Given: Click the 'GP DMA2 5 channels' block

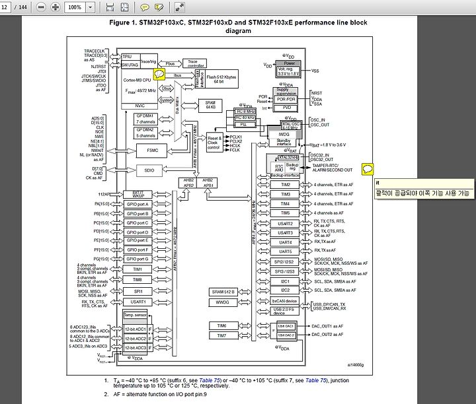Looking at the screenshot, I should pos(145,133).
